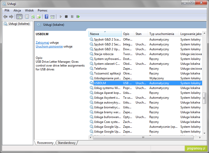This screenshot has width=209, height=153.
Task: Click the horizontal scrollbar thumb of the list
Action: 143,137
